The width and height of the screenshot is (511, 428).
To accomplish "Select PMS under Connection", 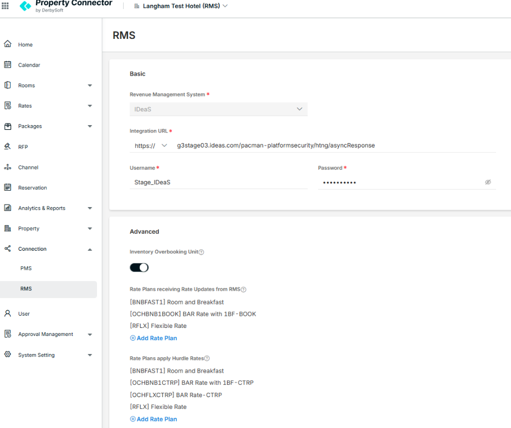I will [x=26, y=268].
